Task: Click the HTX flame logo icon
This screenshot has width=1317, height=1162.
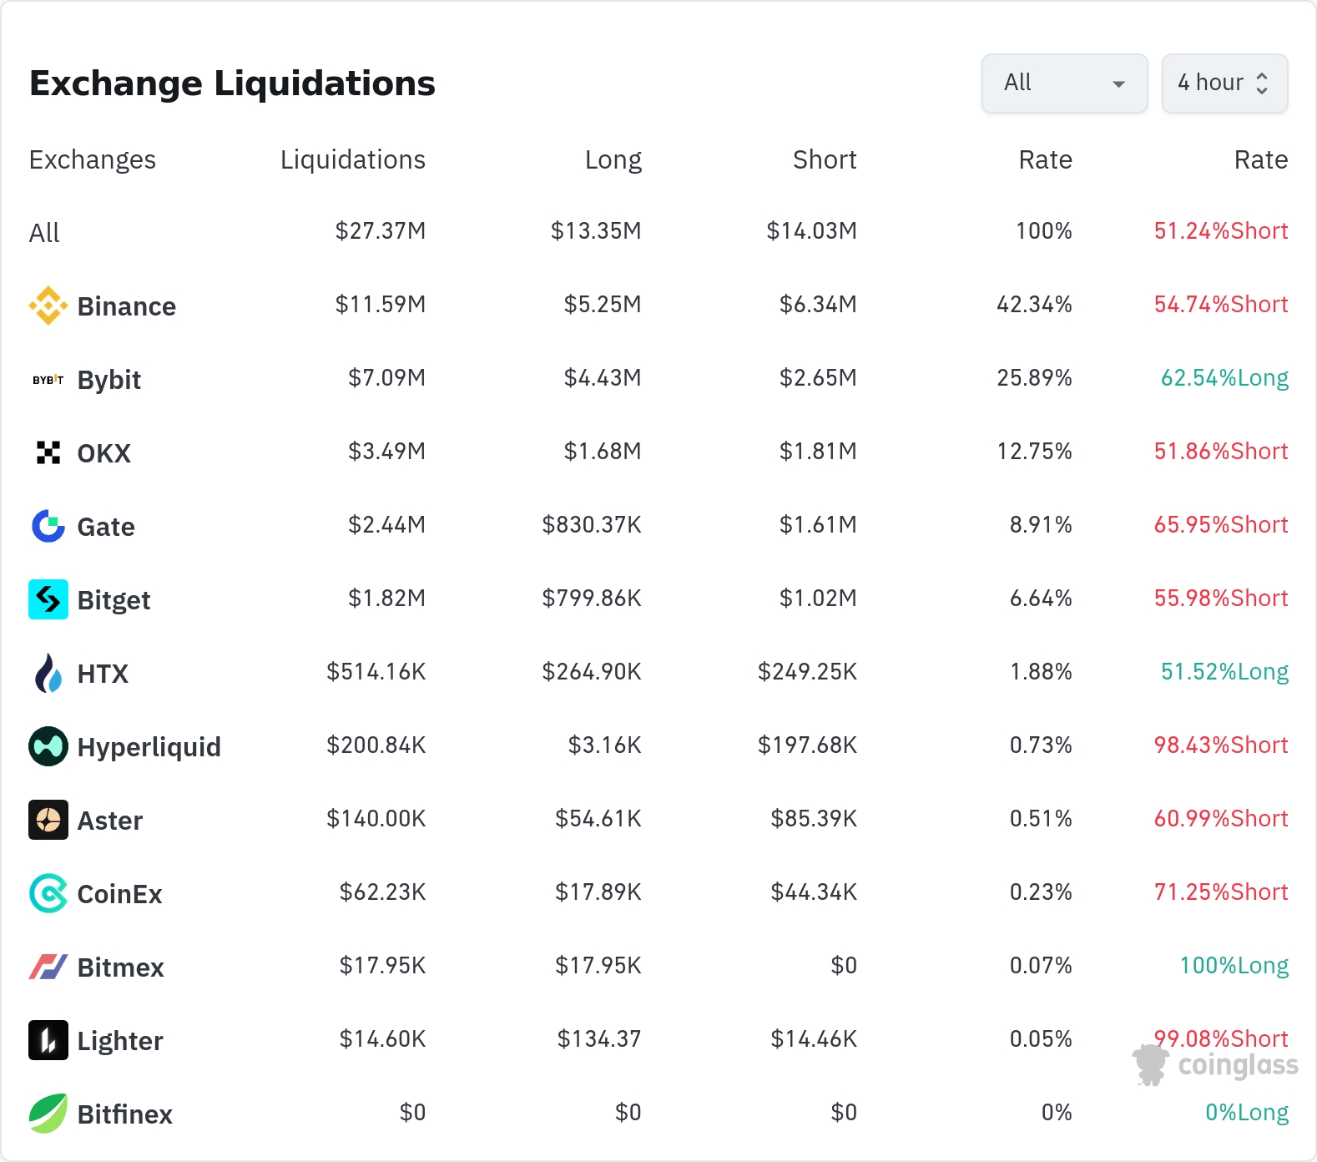Action: click(x=48, y=673)
